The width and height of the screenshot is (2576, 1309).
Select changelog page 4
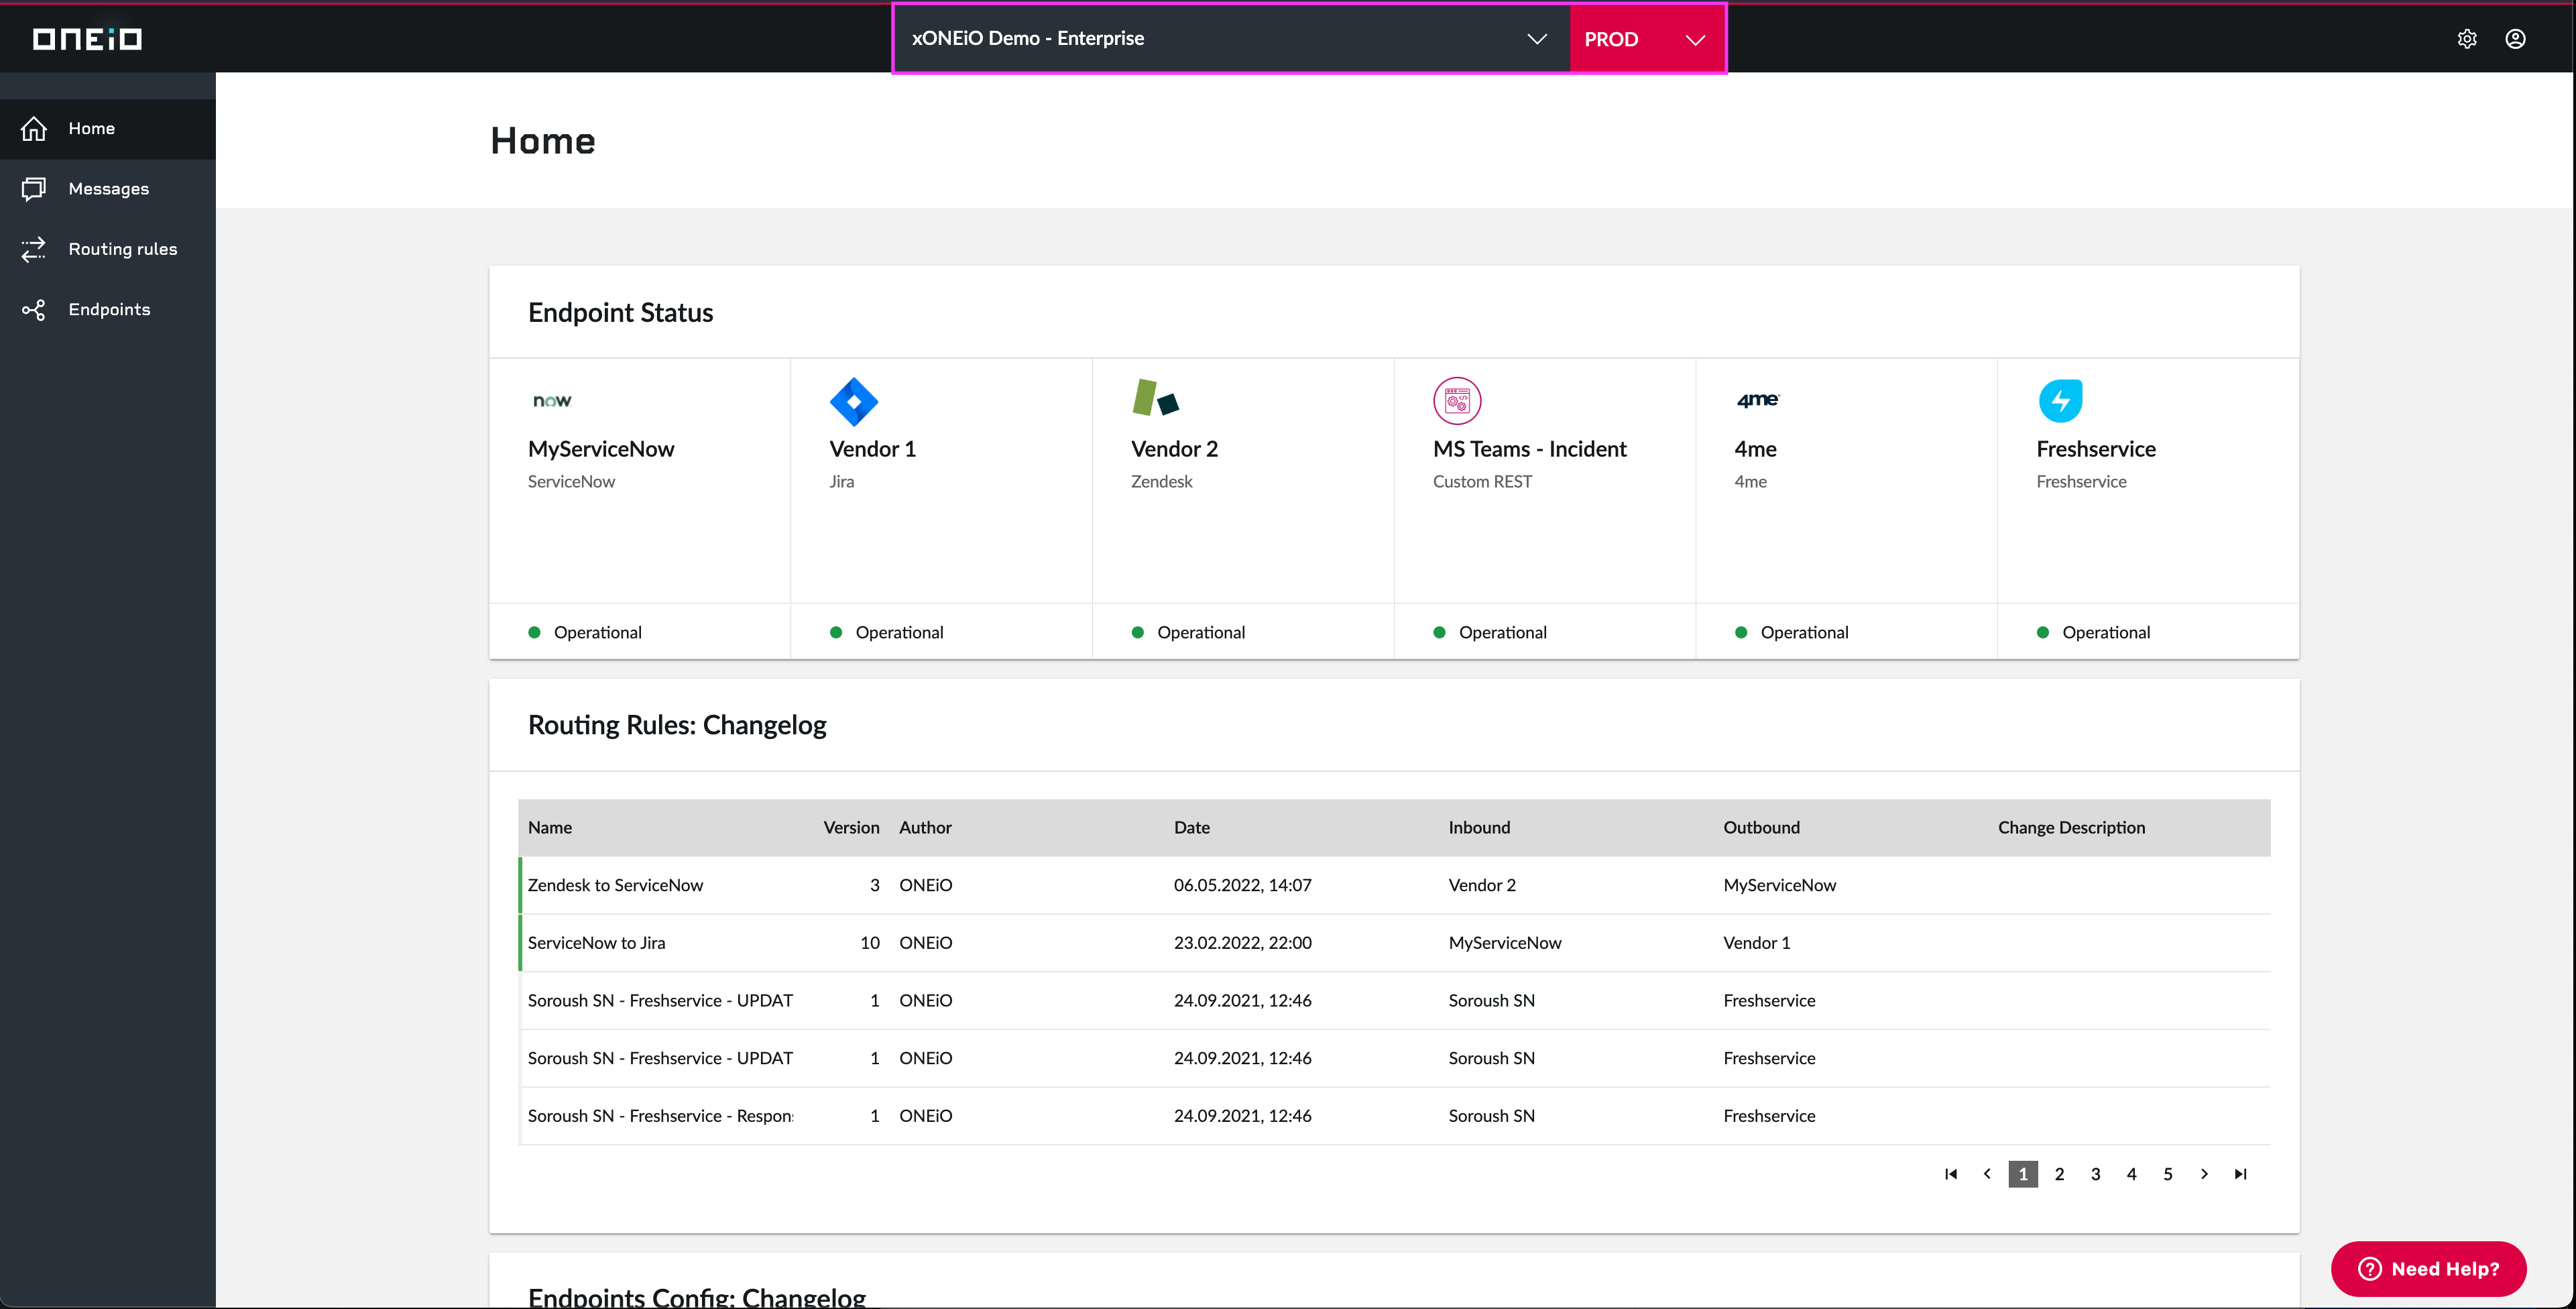(x=2131, y=1174)
